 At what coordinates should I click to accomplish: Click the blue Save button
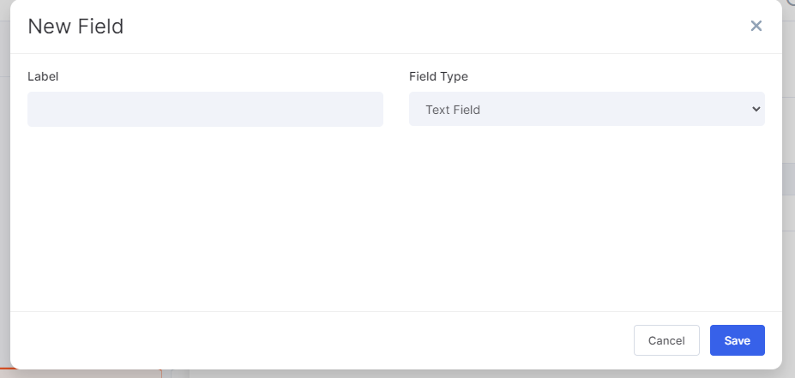738,340
